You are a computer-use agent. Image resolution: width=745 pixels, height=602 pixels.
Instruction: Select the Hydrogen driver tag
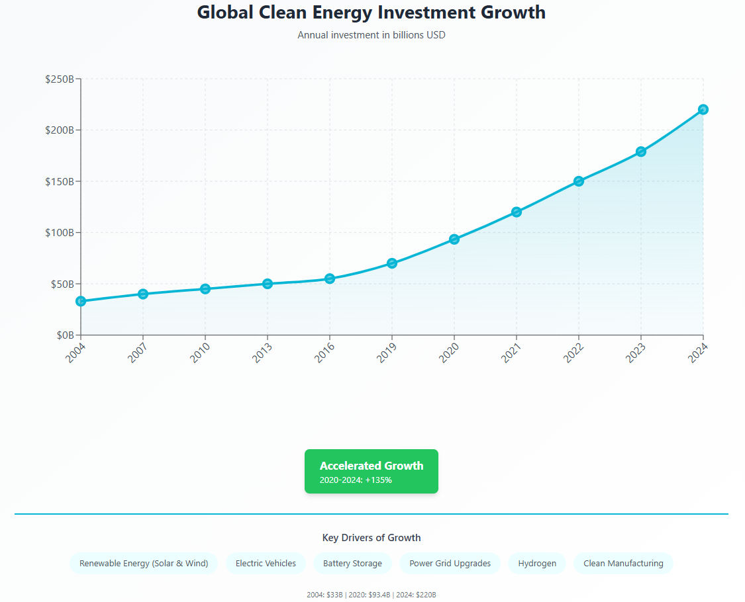click(536, 564)
